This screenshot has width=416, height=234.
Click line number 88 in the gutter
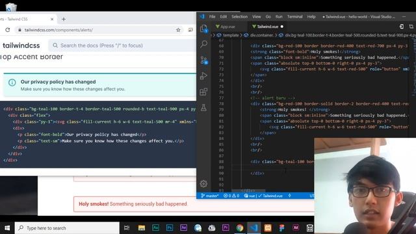point(221,162)
